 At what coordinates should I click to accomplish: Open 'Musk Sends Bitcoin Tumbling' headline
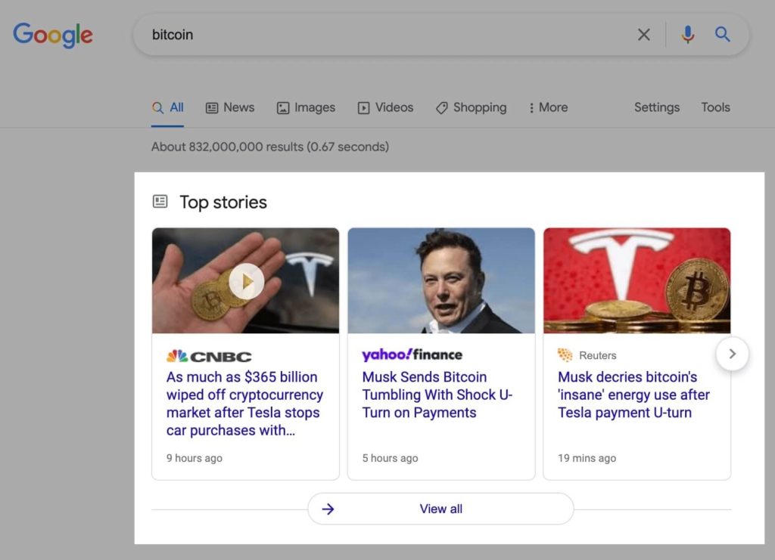tap(437, 394)
